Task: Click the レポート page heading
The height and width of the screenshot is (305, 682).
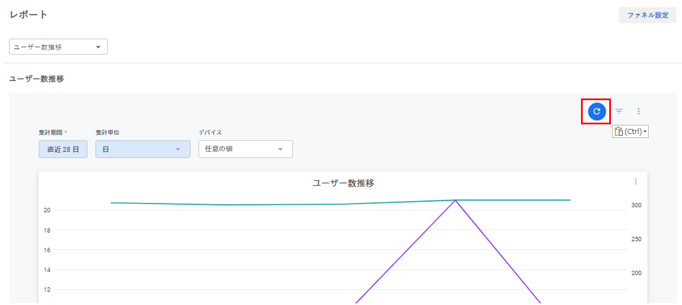Action: click(x=28, y=15)
